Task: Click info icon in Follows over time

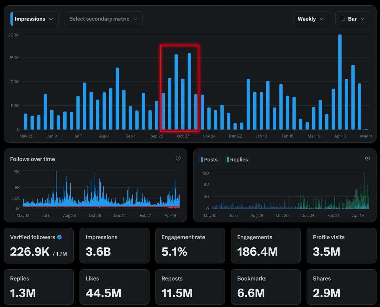Action: click(x=178, y=158)
